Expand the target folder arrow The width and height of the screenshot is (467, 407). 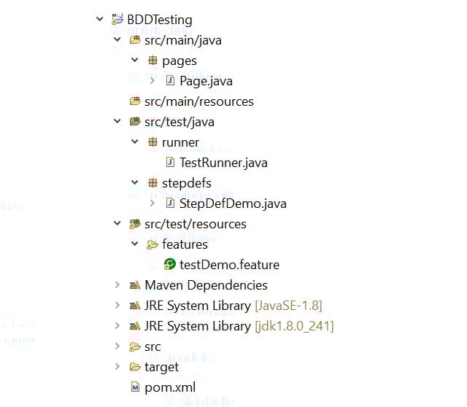pos(117,367)
